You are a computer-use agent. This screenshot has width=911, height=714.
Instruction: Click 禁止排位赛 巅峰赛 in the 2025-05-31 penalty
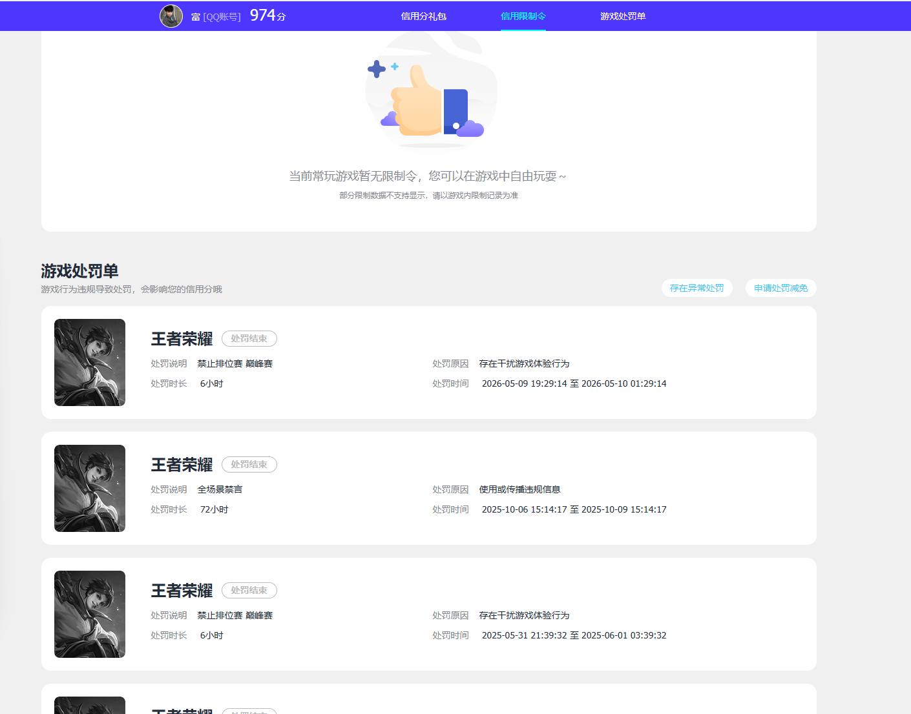click(x=235, y=615)
